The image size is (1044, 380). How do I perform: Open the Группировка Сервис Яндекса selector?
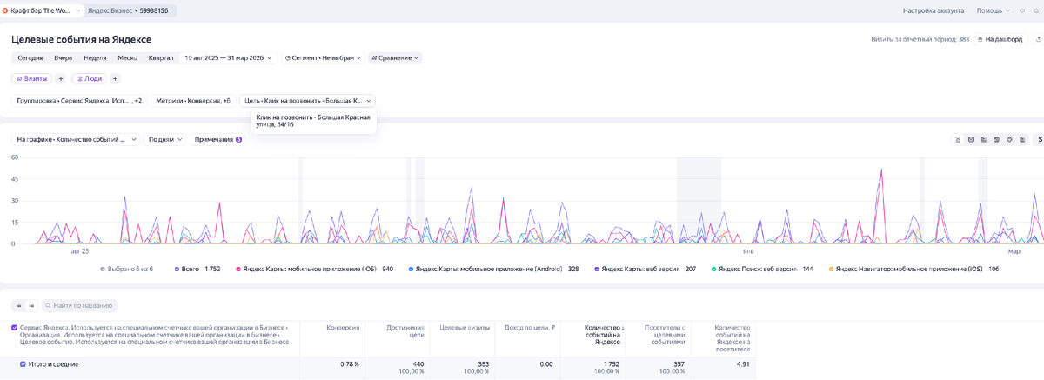[x=78, y=101]
